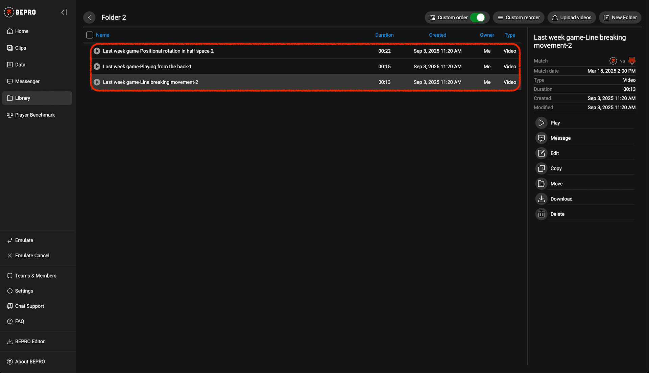This screenshot has height=373, width=649.
Task: Sort list by Created column header
Action: [437, 35]
